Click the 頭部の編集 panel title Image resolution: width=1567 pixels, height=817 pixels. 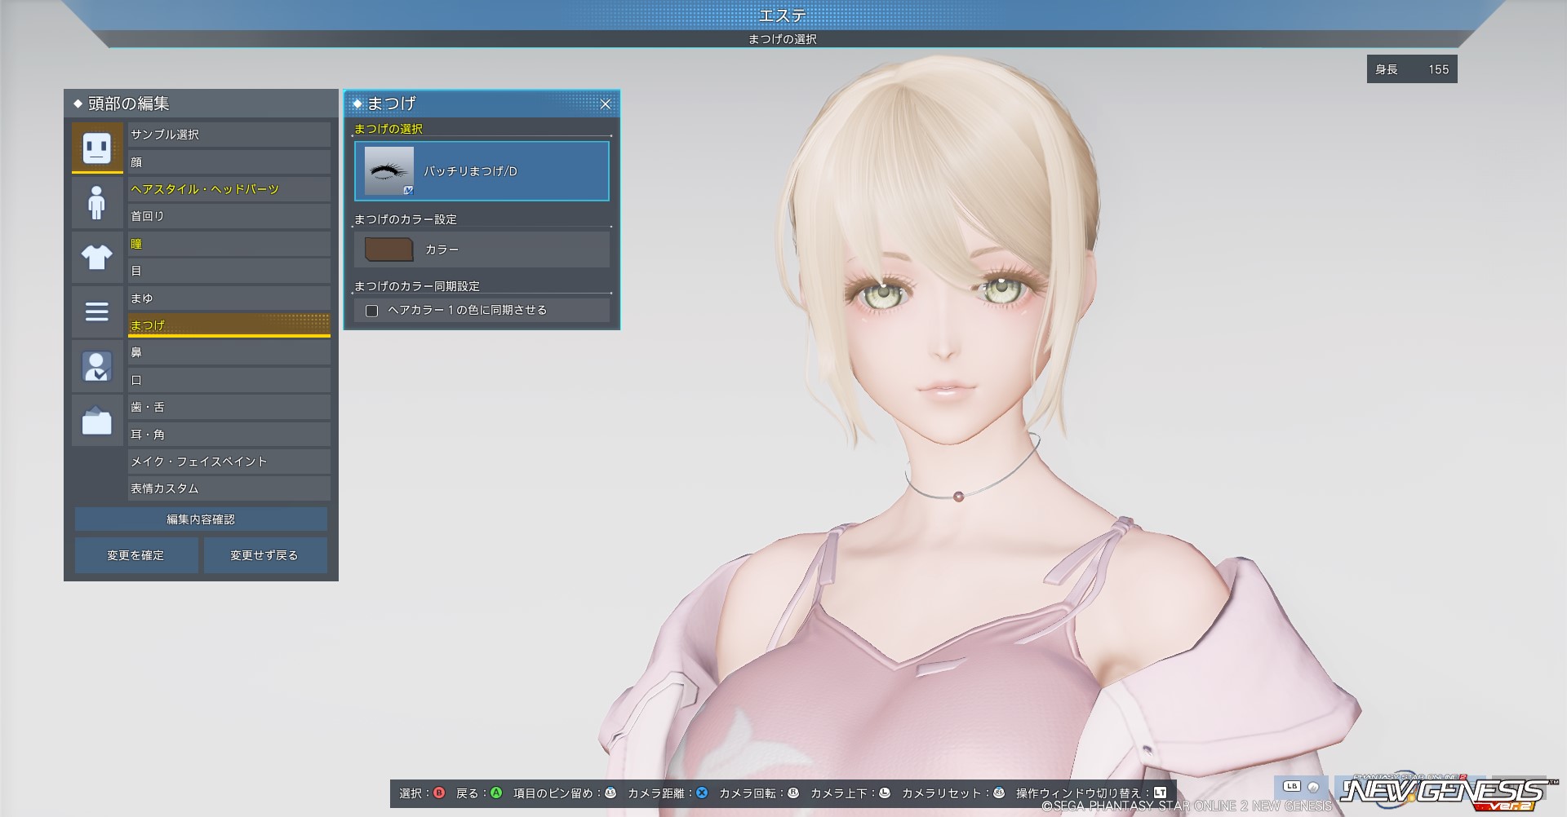(x=129, y=104)
